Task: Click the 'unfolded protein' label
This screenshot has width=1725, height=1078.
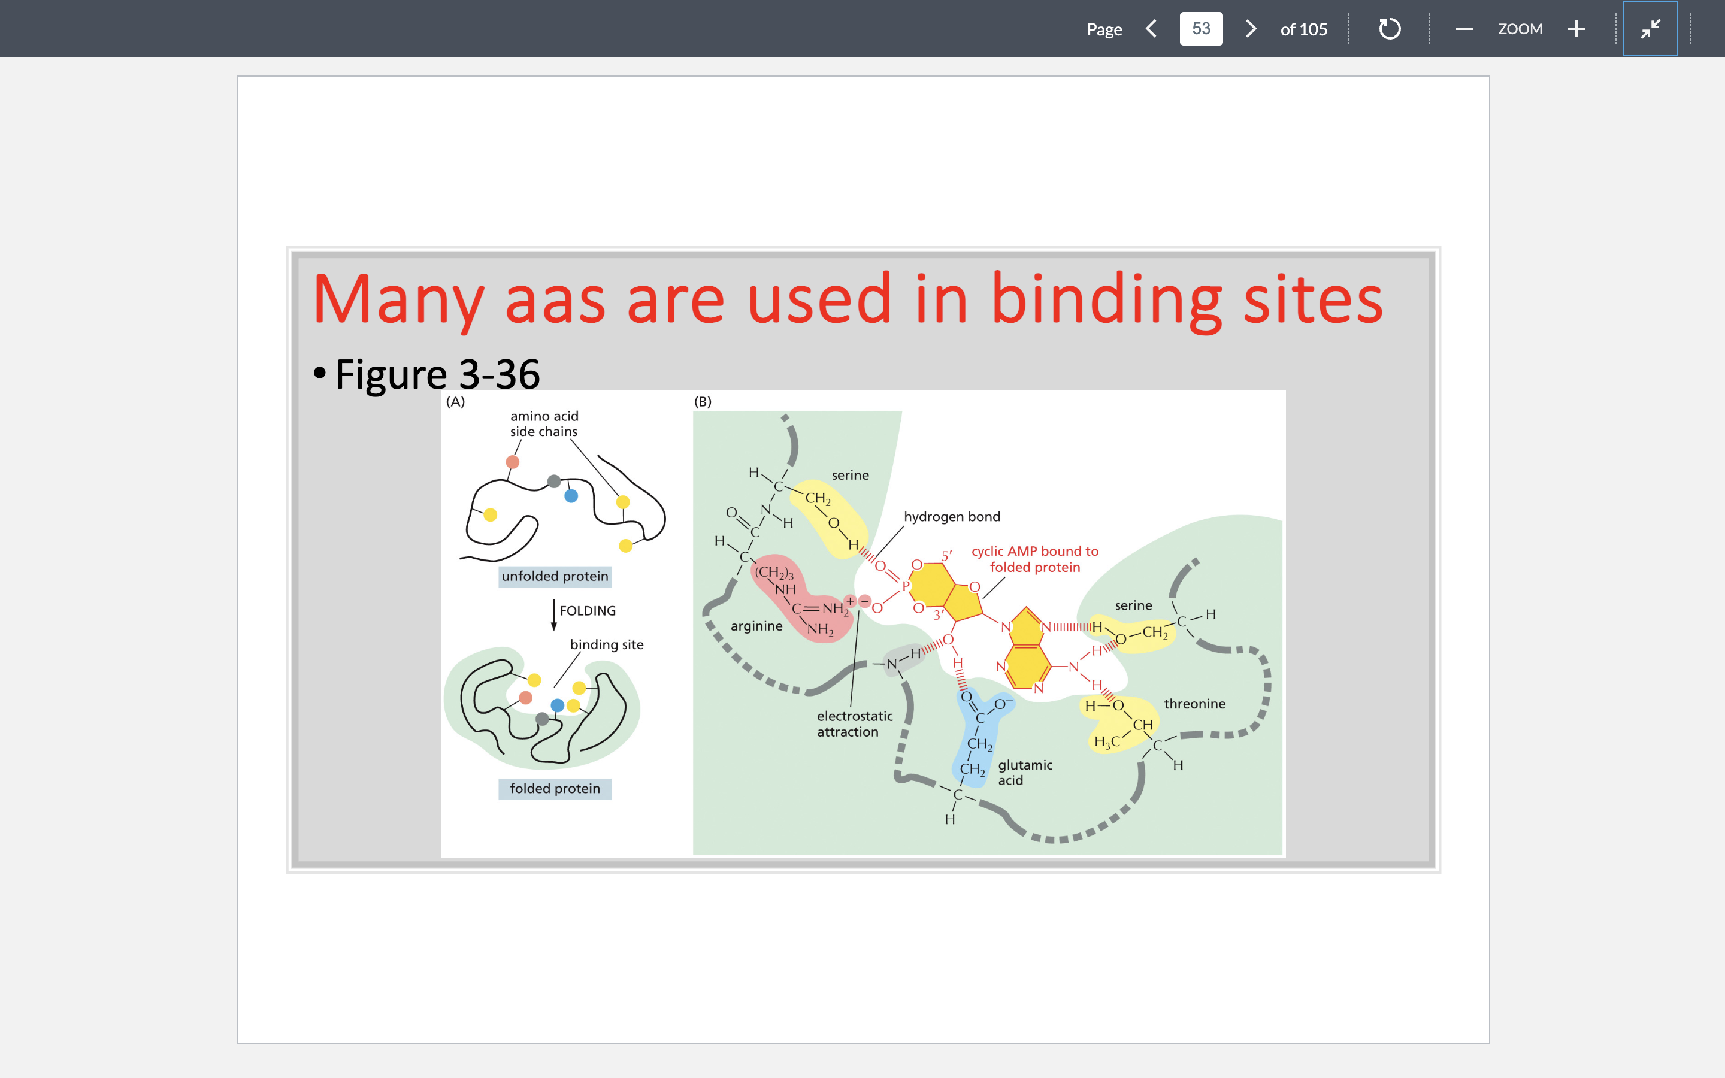Action: (x=555, y=576)
